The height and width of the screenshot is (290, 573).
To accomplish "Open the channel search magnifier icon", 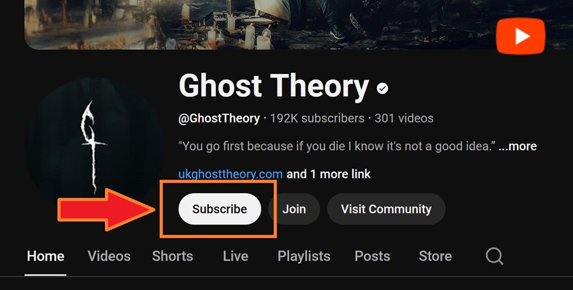I will pos(495,256).
